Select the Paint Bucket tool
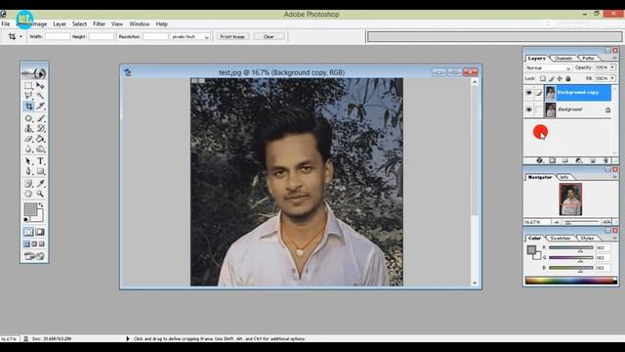Screen dimensions: 625x352 (x=40, y=139)
